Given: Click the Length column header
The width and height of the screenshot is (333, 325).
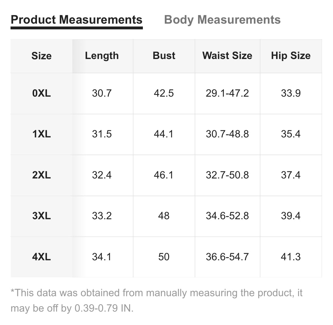Looking at the screenshot, I should (x=102, y=56).
